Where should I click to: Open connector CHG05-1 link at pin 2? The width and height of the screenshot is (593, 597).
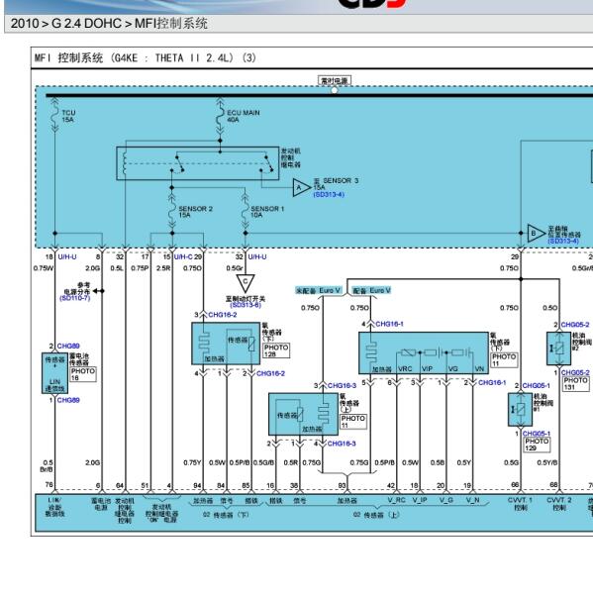coord(537,386)
